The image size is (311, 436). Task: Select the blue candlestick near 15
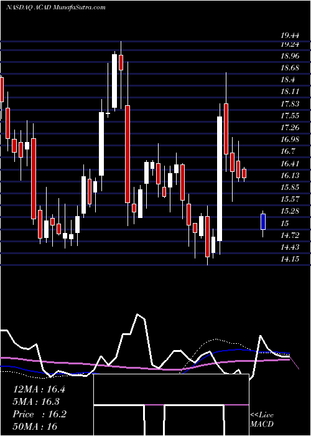pyautogui.click(x=263, y=222)
